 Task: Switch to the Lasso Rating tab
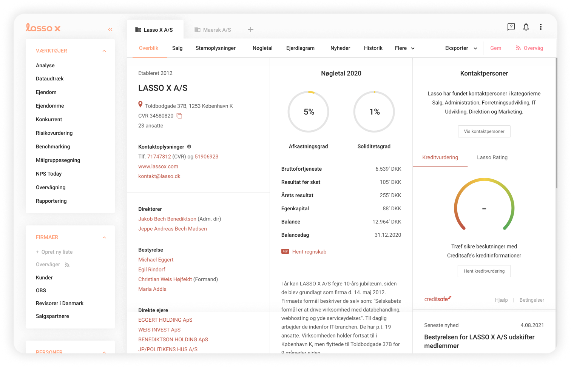(492, 157)
